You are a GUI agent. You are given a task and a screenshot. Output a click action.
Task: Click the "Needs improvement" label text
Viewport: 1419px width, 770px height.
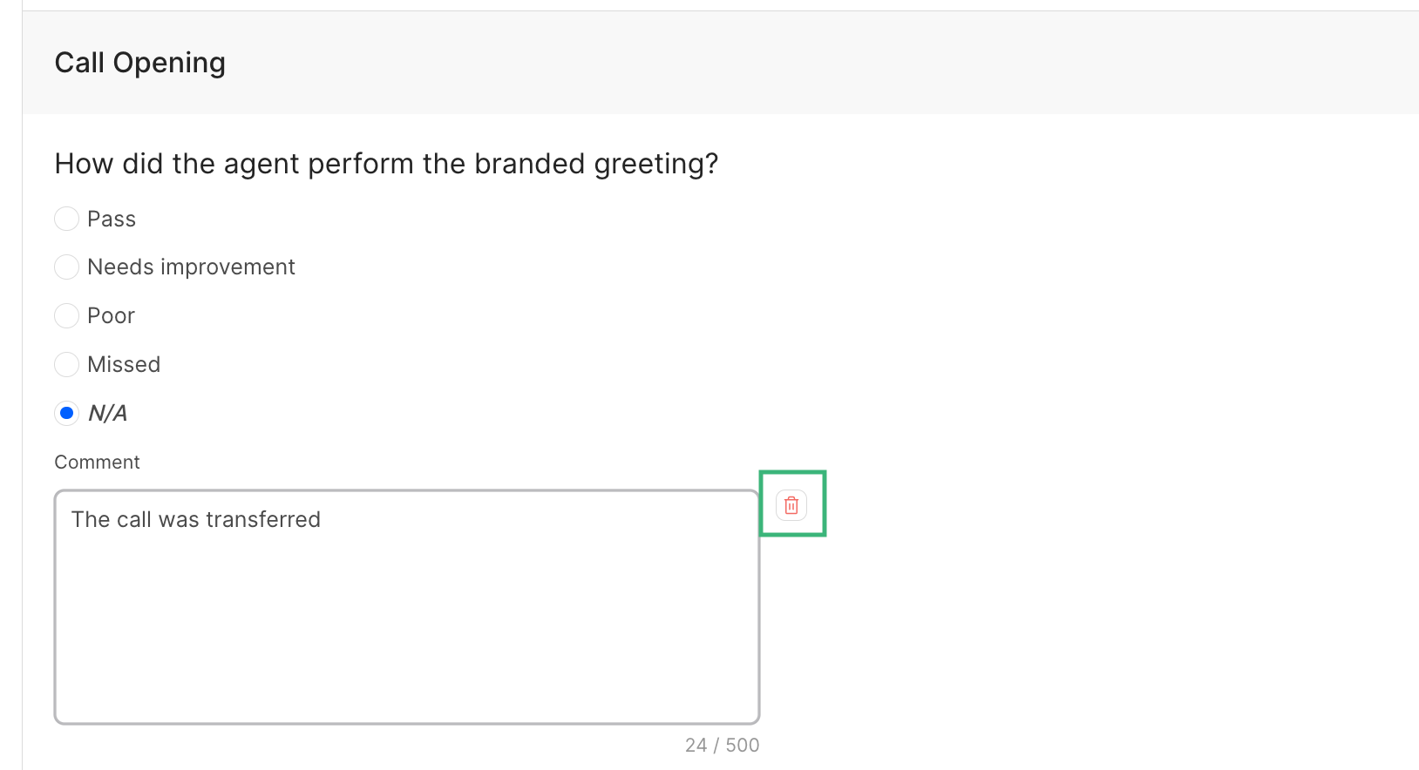tap(191, 267)
